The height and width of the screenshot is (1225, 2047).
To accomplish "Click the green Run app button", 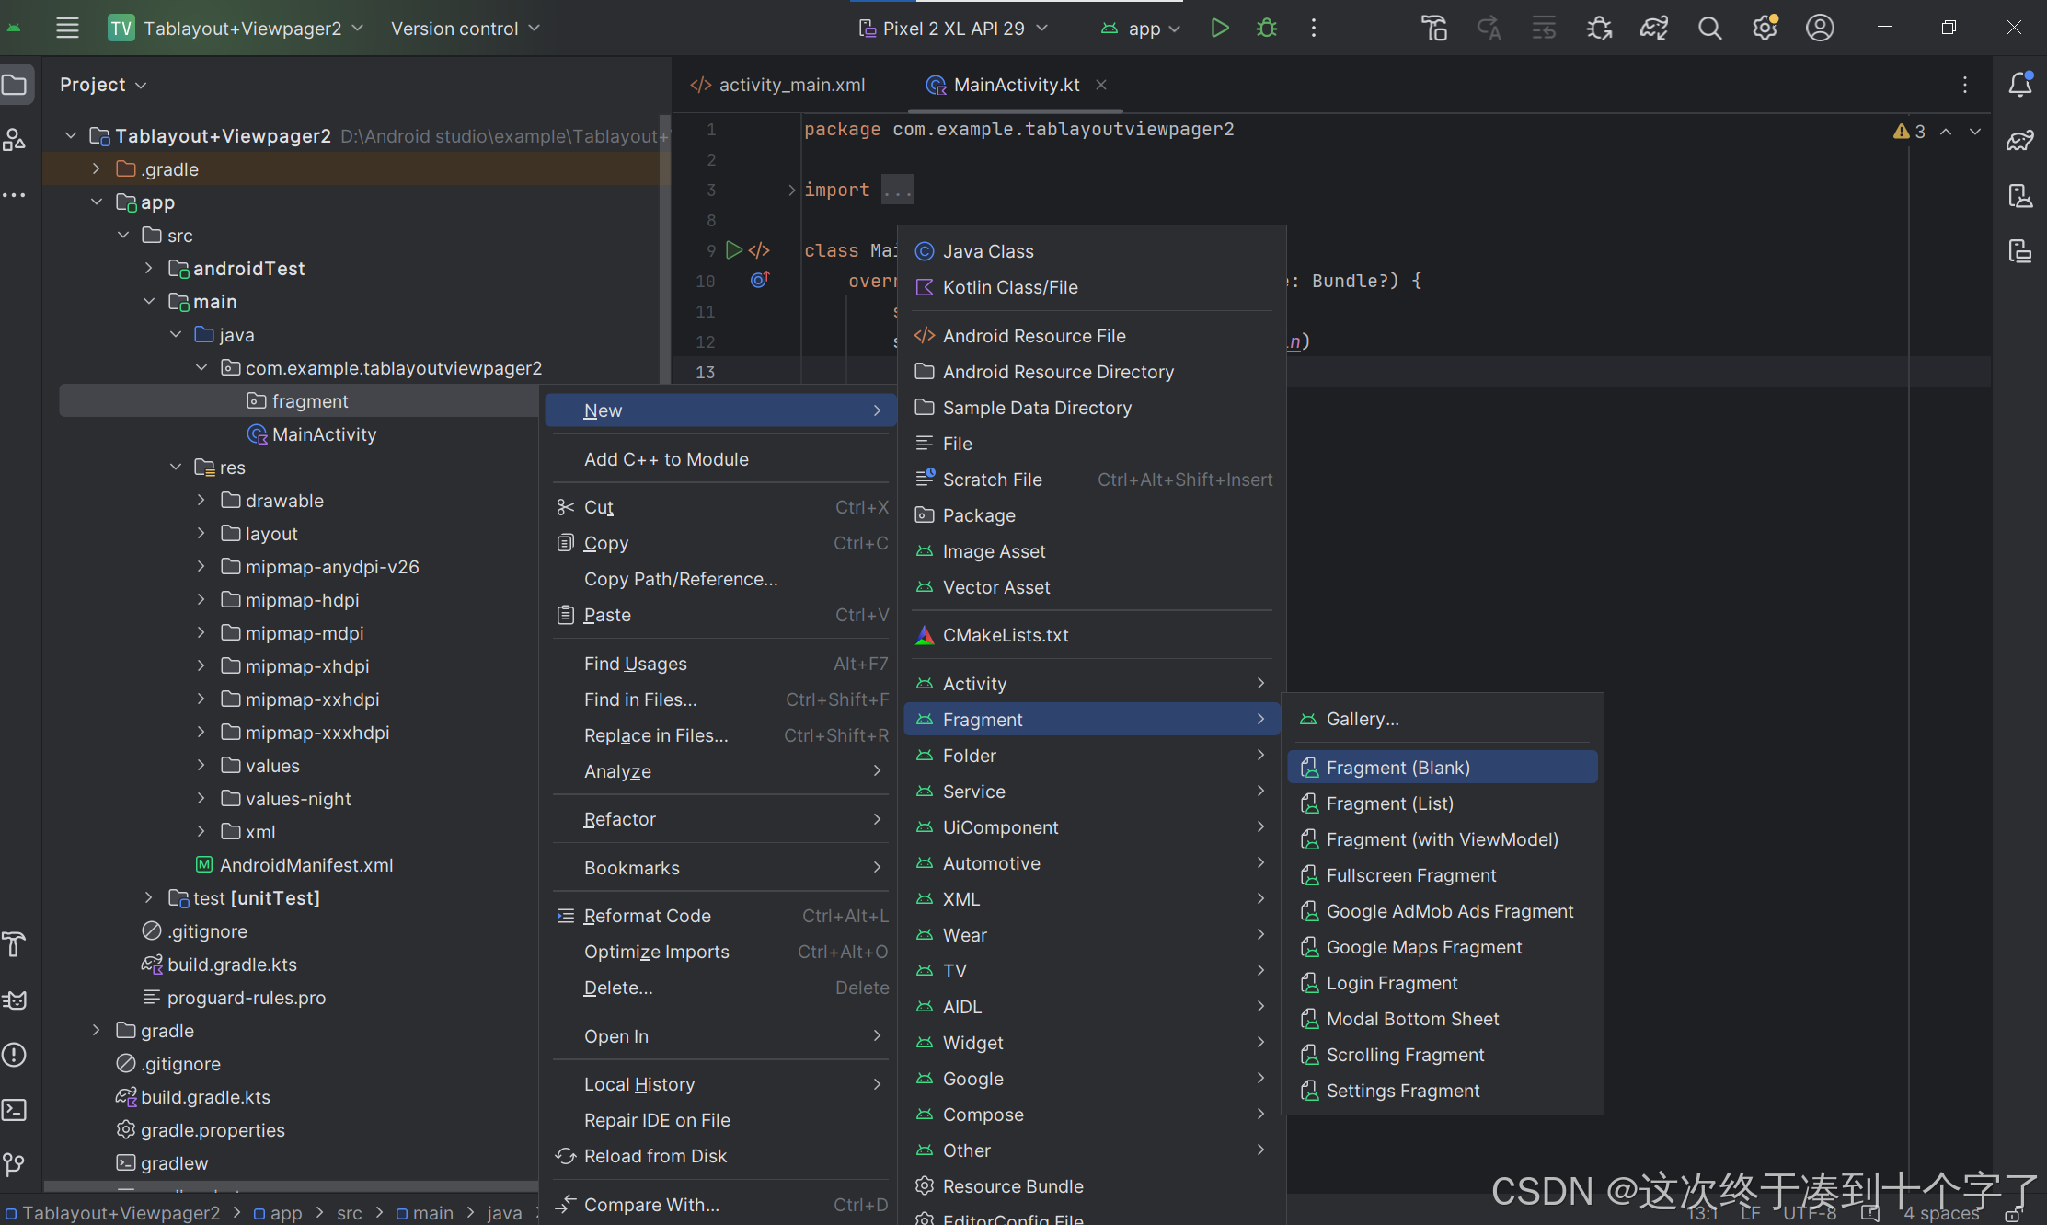I will click(1219, 29).
